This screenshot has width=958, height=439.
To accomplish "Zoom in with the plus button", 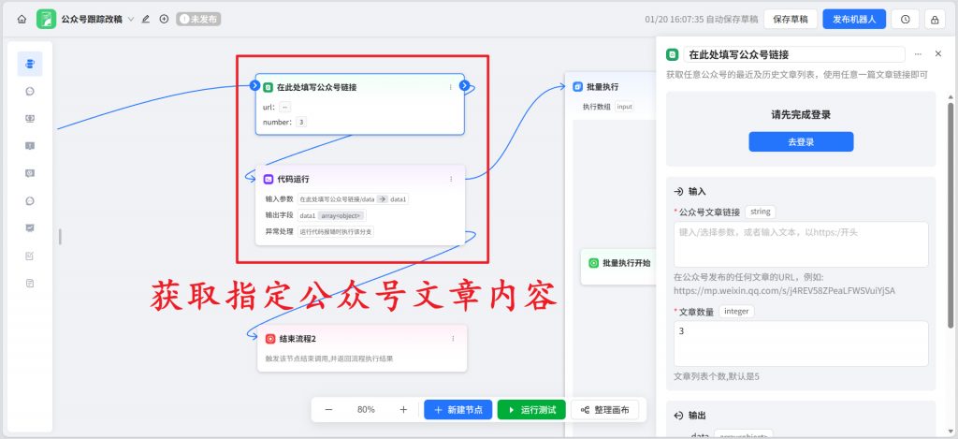I will point(403,410).
